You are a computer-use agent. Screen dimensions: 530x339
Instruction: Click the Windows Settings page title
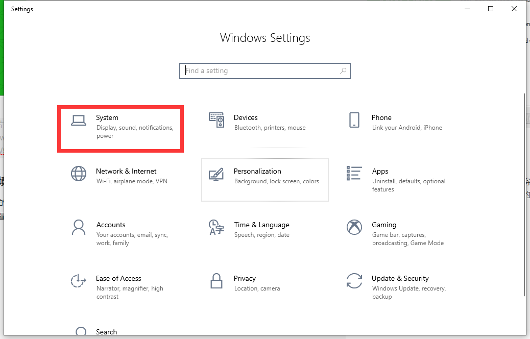pos(265,37)
